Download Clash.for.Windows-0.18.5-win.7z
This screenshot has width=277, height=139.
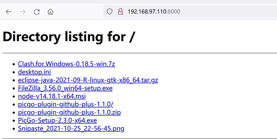(x=66, y=64)
